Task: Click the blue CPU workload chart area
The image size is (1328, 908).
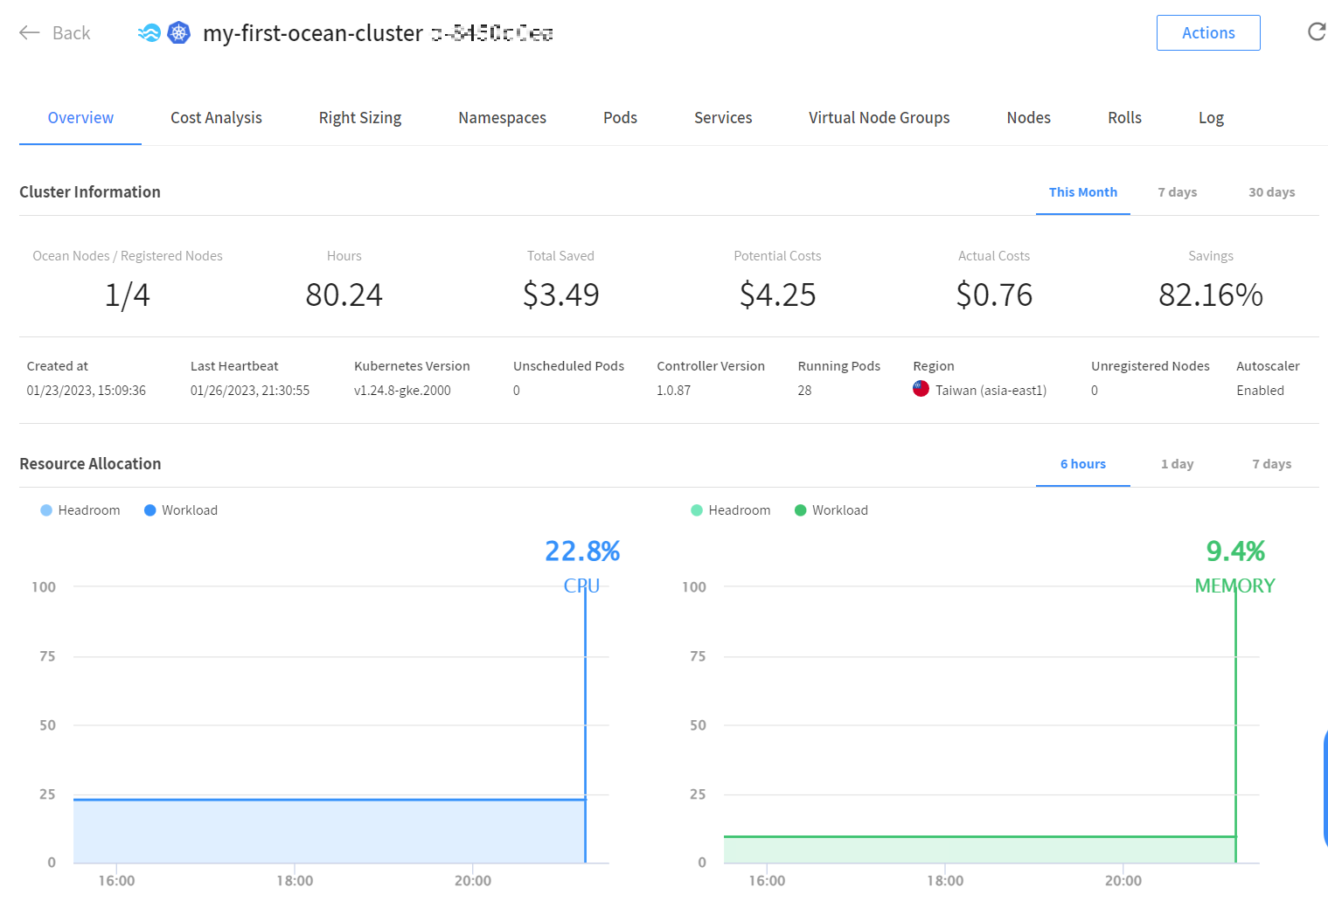Action: [329, 830]
